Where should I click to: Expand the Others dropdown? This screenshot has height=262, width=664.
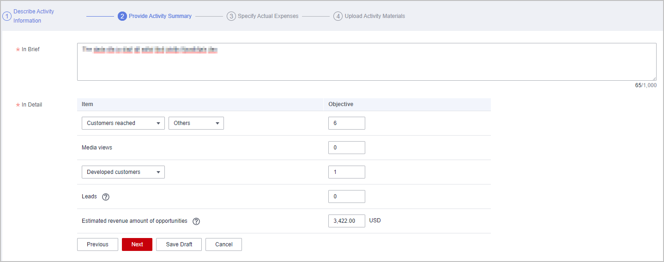tap(196, 123)
